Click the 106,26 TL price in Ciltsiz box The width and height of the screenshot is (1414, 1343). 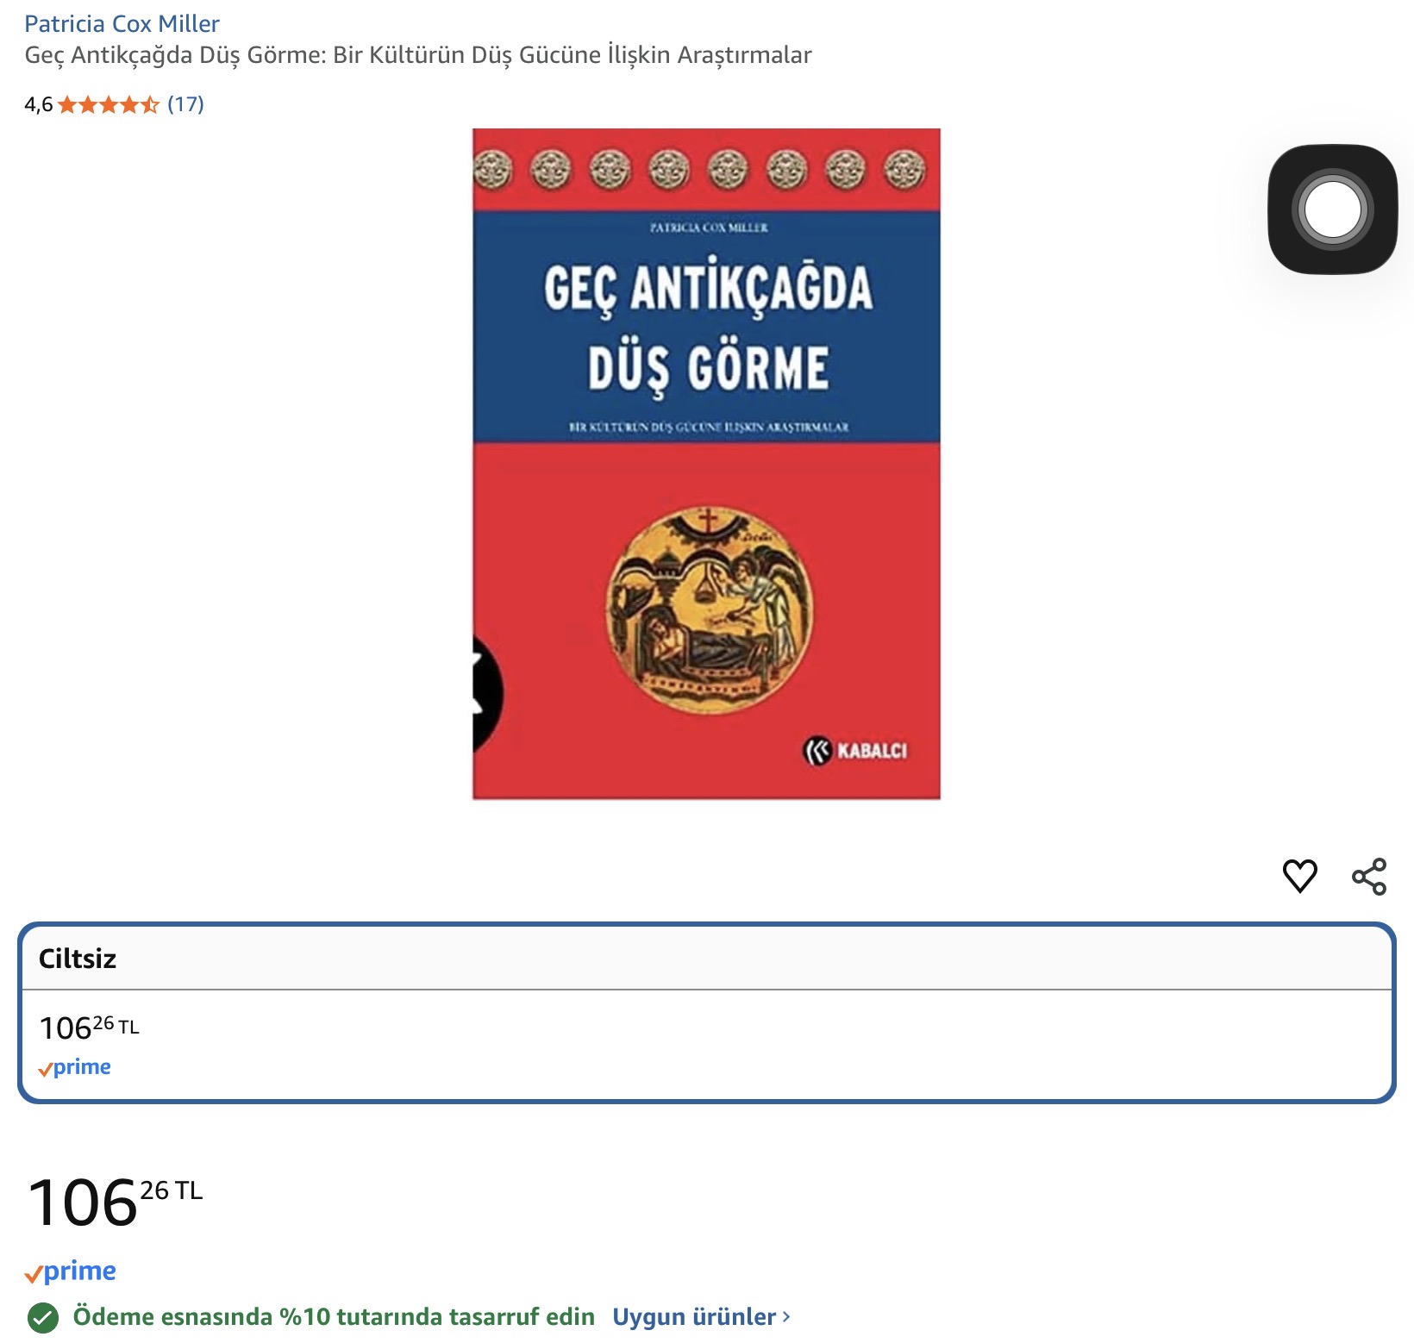coord(89,1028)
